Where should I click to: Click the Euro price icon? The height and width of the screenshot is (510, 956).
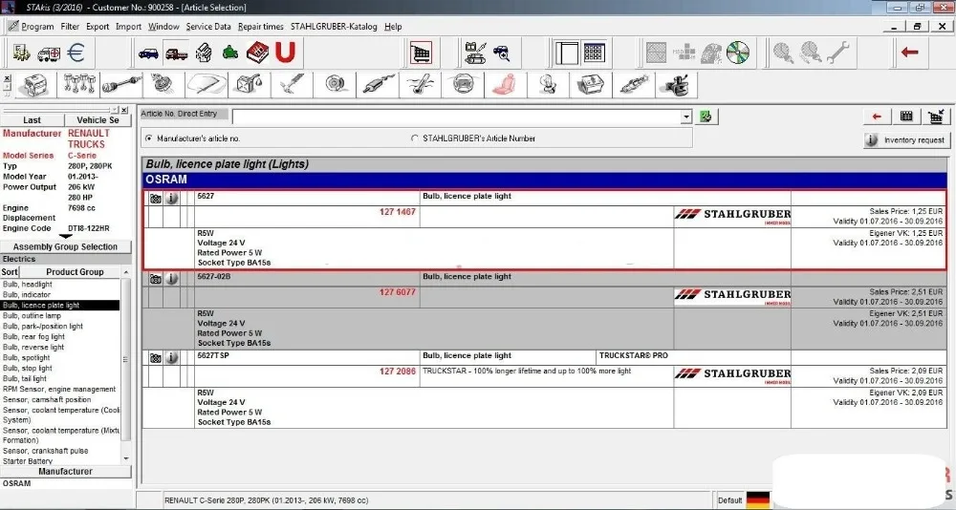tap(76, 53)
